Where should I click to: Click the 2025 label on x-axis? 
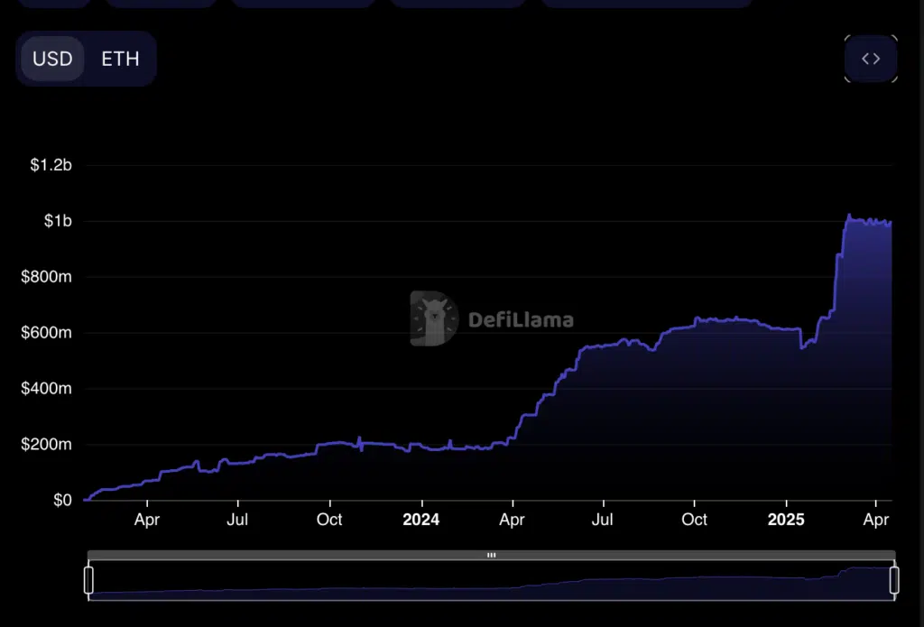785,520
